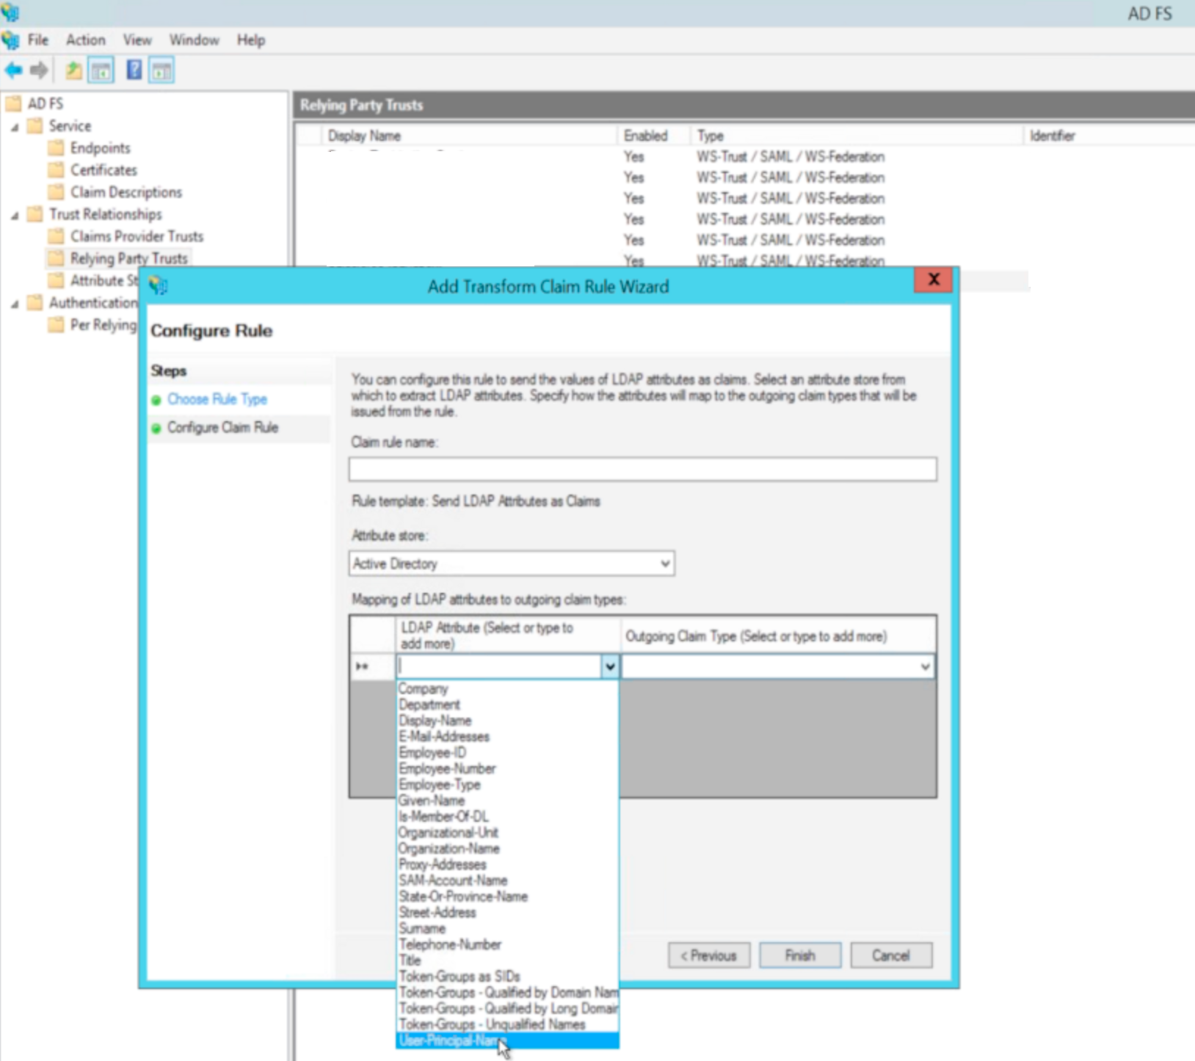1195x1061 pixels.
Task: Click the Up one level folder icon
Action: click(73, 70)
